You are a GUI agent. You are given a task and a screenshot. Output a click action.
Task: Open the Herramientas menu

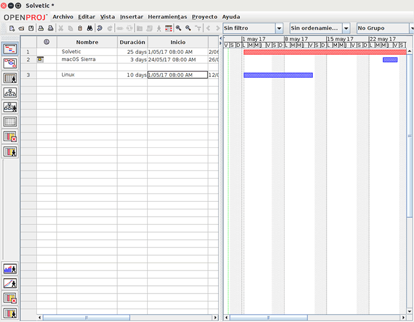pos(167,17)
